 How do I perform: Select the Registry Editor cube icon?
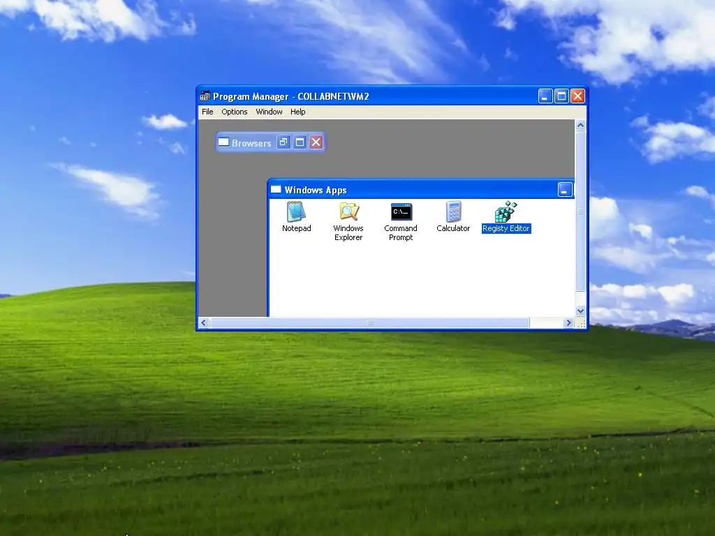506,211
